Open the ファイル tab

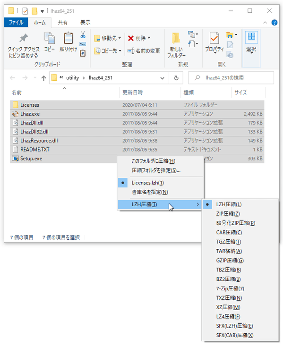[16, 22]
